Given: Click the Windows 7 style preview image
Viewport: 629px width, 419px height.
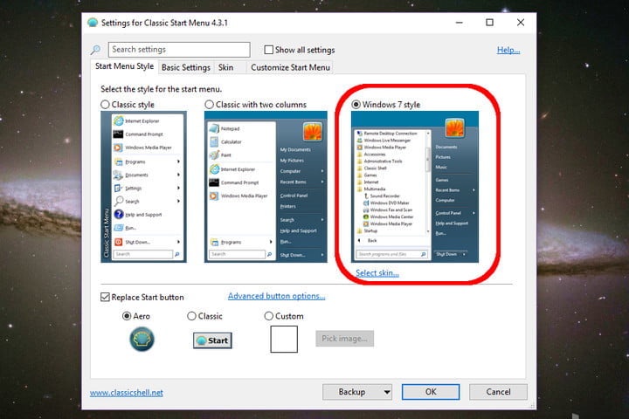Looking at the screenshot, I should (x=415, y=187).
